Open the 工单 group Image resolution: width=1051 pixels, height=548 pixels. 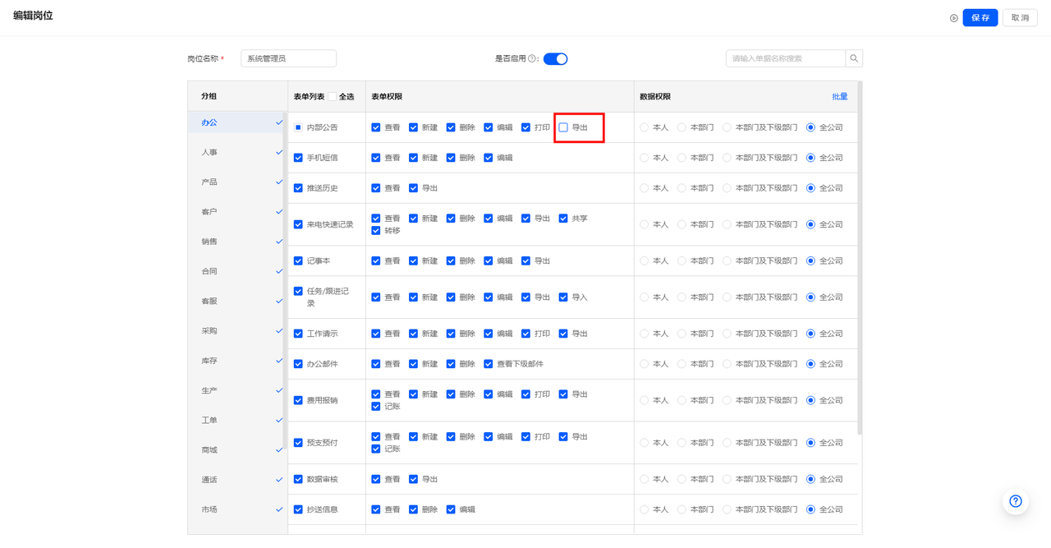tap(237, 420)
